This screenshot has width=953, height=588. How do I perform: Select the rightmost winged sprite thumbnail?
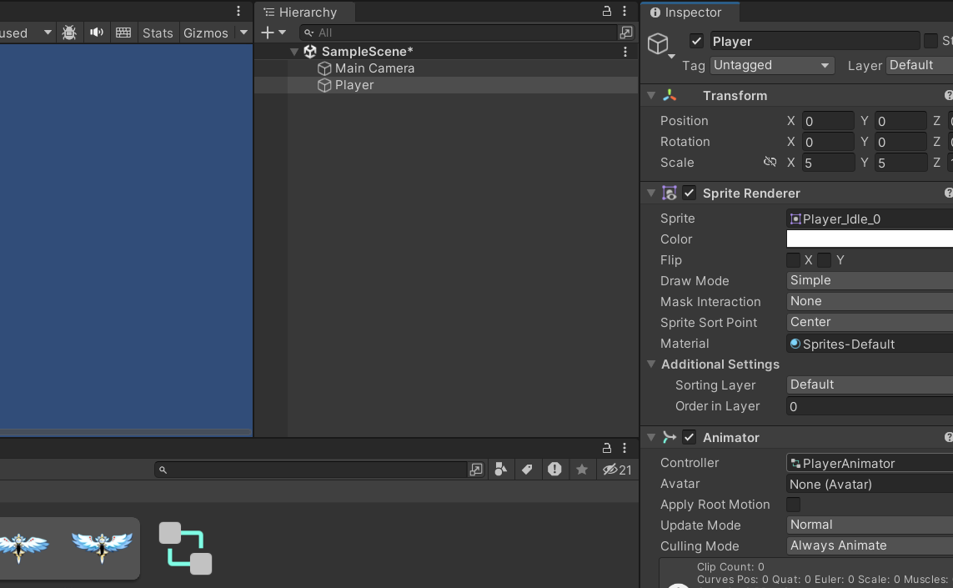point(102,546)
